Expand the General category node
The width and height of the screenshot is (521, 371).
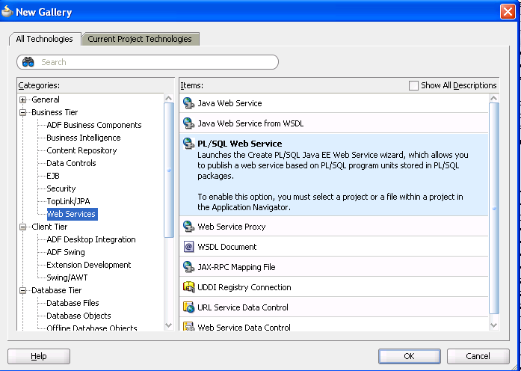click(23, 99)
